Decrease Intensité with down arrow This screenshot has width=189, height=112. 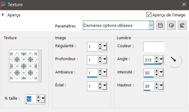[156, 75]
